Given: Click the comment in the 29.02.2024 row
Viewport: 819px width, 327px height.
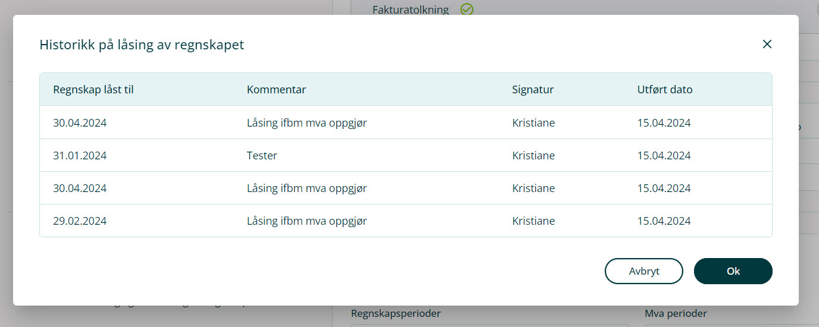Looking at the screenshot, I should click(307, 221).
